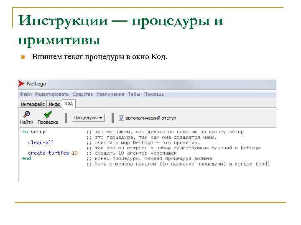Screen dimensions: 301x225
Task: Click the NetLogo red arrow logo
Action: pos(21,84)
